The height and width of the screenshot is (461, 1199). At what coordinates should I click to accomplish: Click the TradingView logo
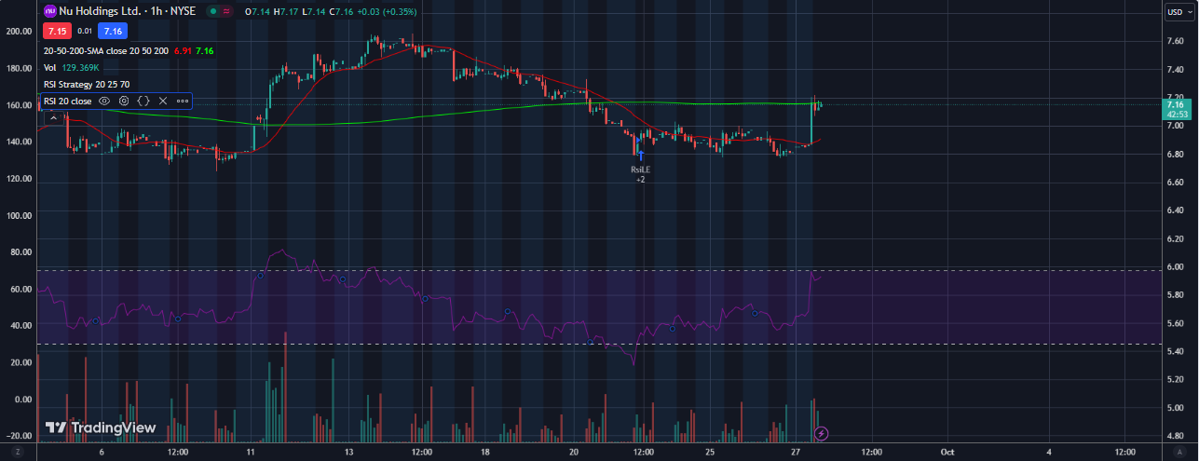pos(101,427)
